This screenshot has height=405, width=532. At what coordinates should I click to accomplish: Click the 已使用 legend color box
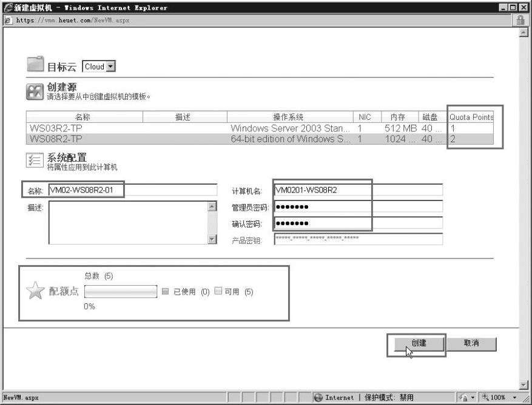pyautogui.click(x=165, y=291)
